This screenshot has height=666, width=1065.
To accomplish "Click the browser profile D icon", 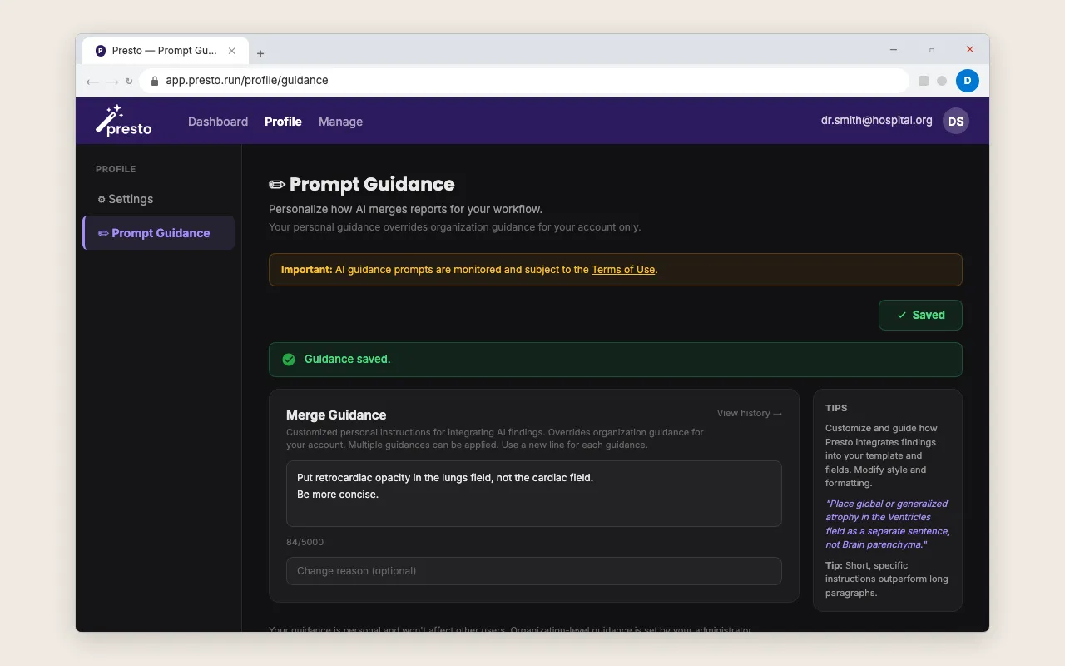I will click(967, 81).
